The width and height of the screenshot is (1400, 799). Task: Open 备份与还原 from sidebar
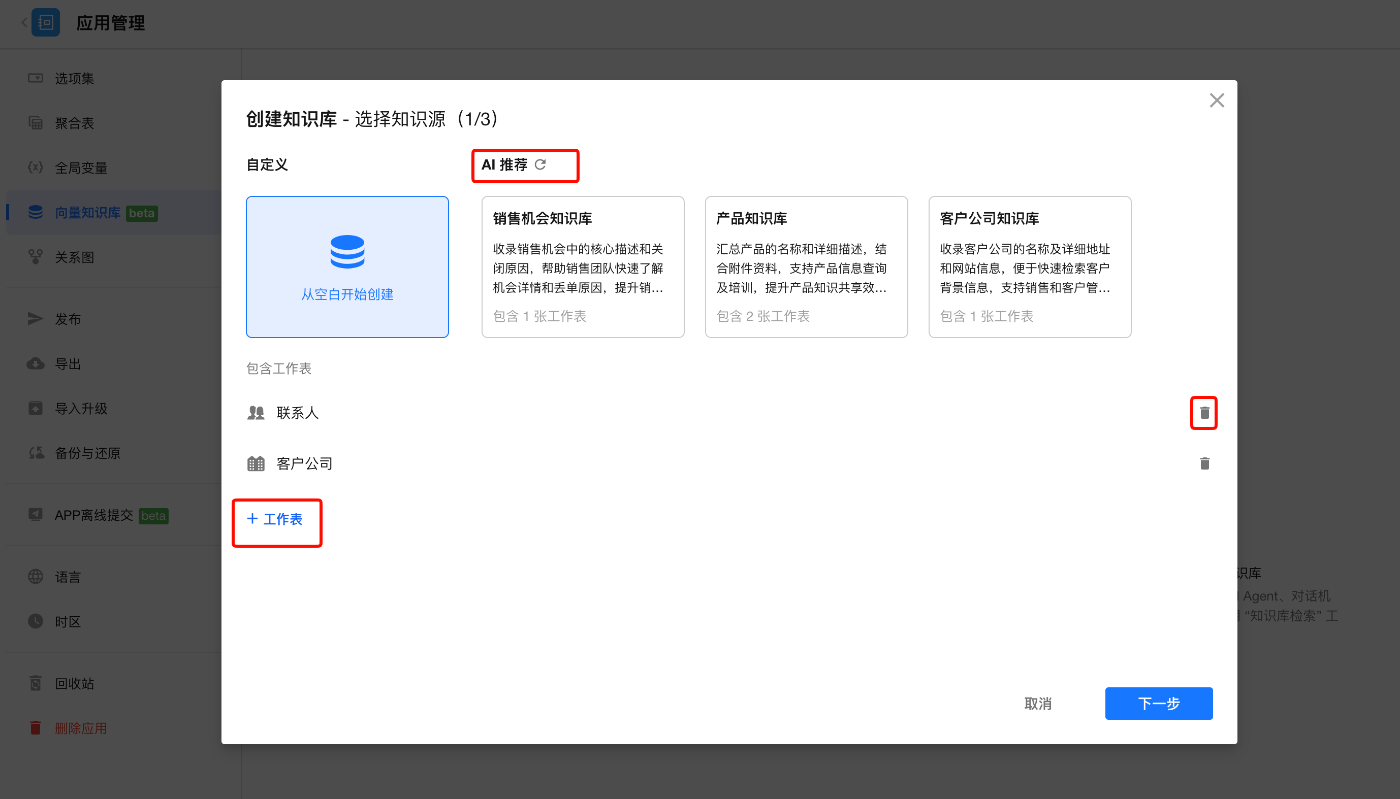pyautogui.click(x=87, y=453)
